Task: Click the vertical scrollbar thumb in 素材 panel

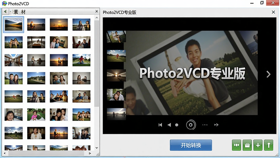Action: click(97, 63)
